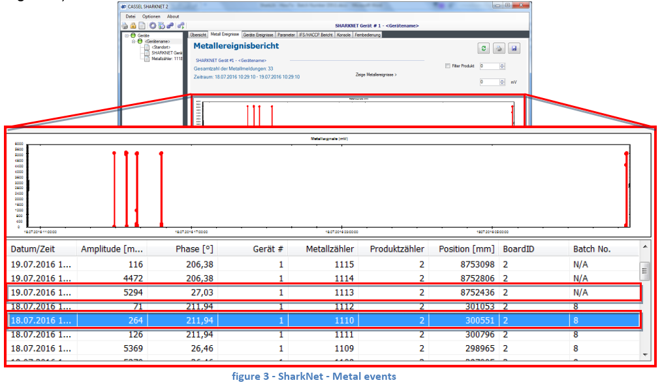Open the Datei menu
This screenshot has width=662, height=389.
click(131, 16)
